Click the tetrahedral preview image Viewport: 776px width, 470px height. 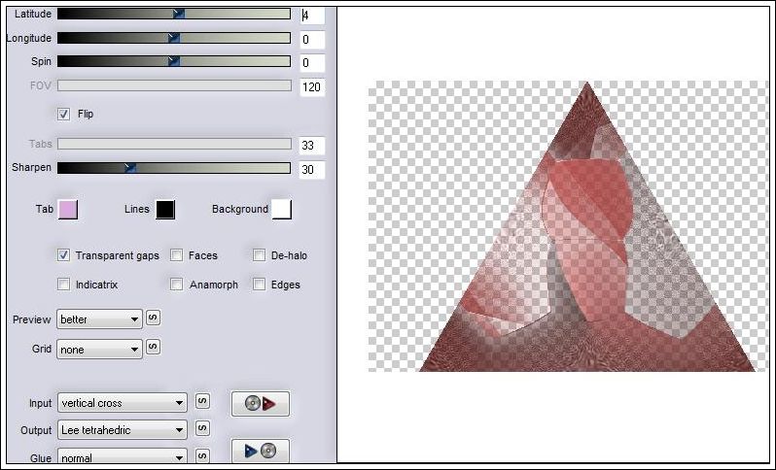click(x=569, y=226)
